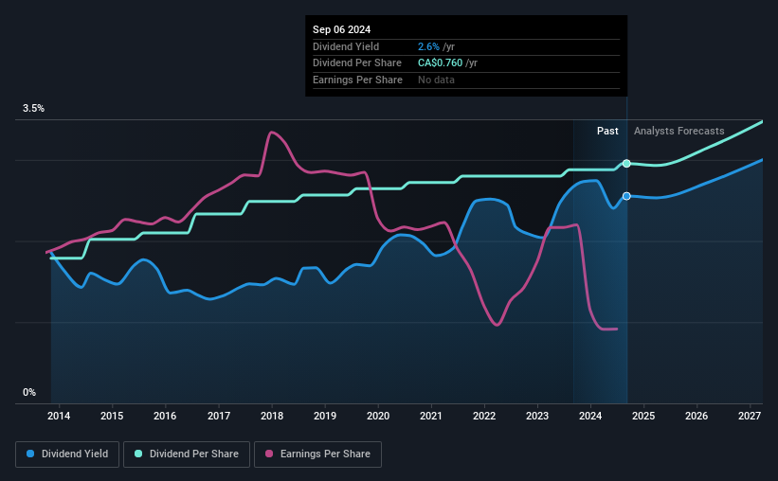Select the Dividend Per Share data point marker
778x481 pixels.
(x=626, y=163)
